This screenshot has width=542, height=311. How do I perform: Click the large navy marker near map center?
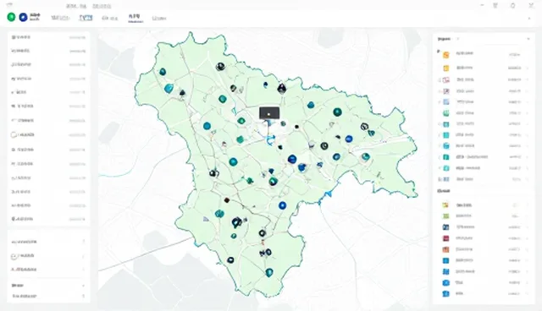coord(292,159)
